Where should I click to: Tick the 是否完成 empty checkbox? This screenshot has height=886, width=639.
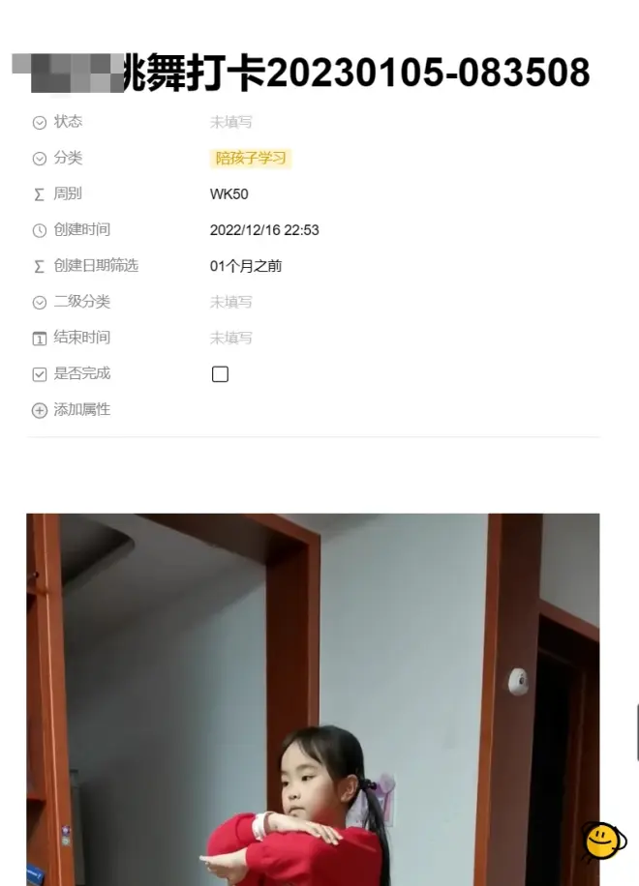pos(220,374)
